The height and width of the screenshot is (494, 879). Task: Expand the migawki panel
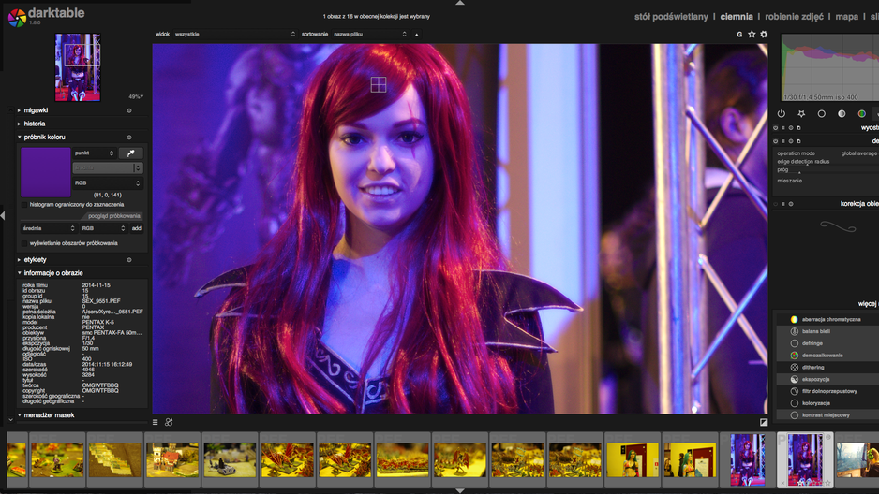(x=19, y=110)
